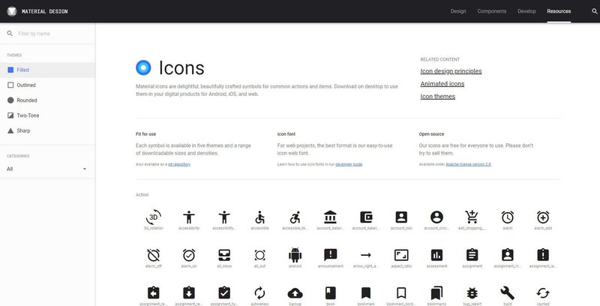
Task: Choose the all_out icon
Action: tap(259, 255)
